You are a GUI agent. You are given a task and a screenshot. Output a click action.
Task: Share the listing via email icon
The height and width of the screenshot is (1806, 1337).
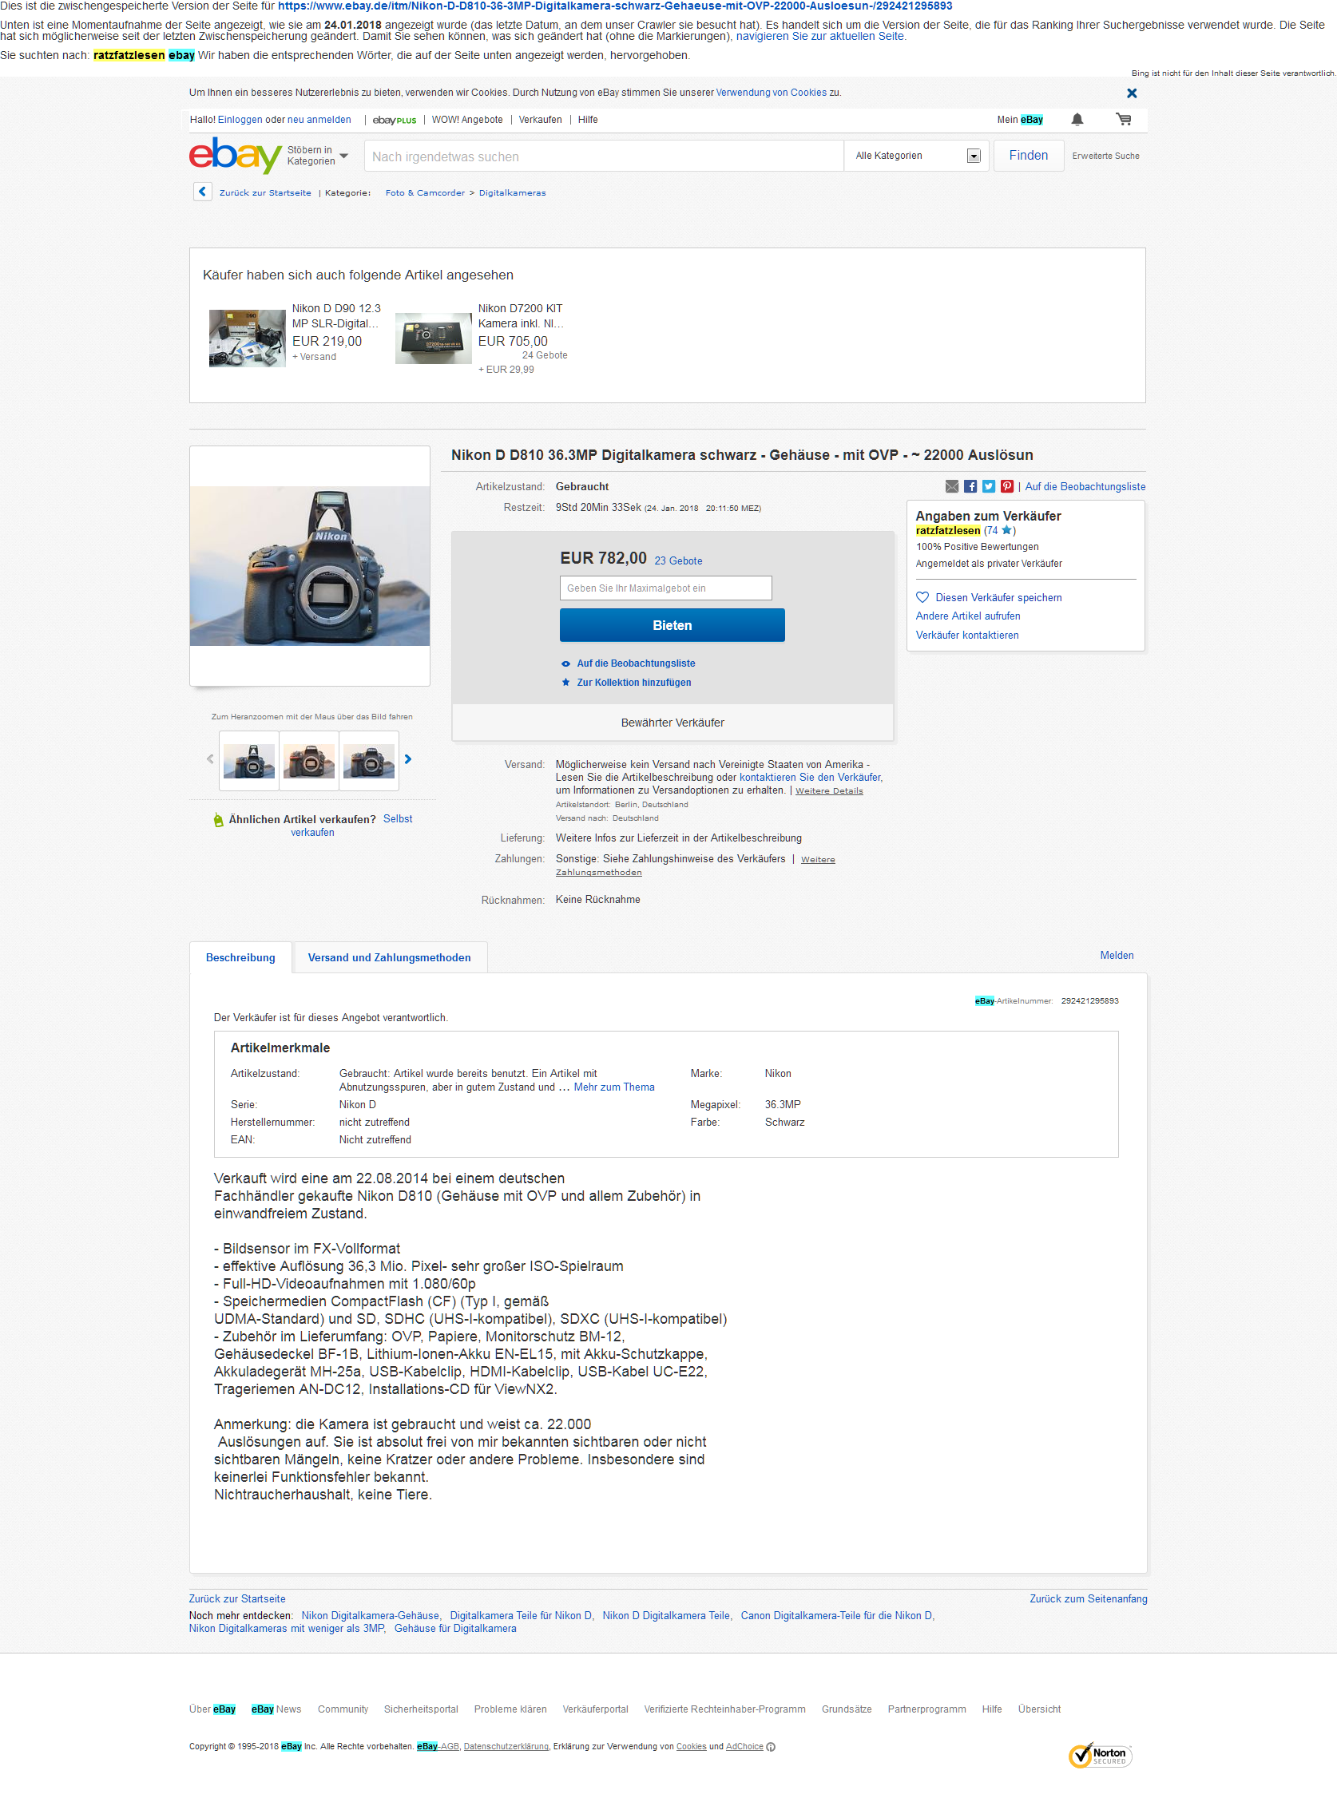(952, 486)
